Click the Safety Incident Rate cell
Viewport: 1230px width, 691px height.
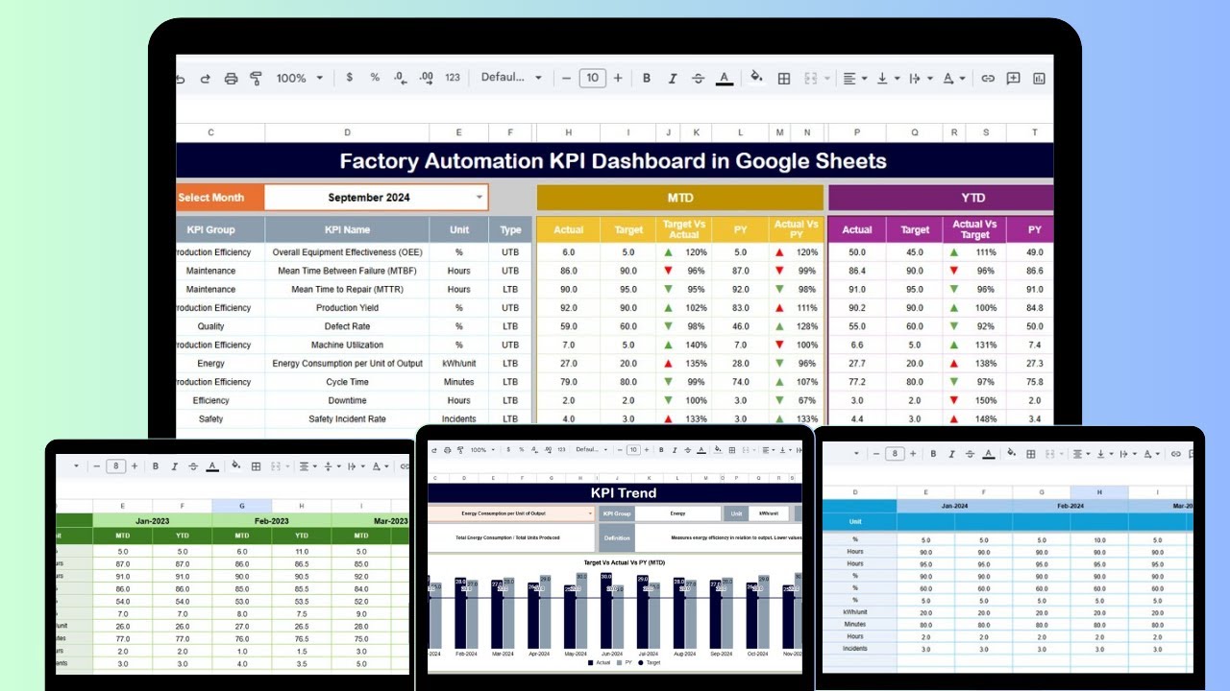click(x=347, y=419)
